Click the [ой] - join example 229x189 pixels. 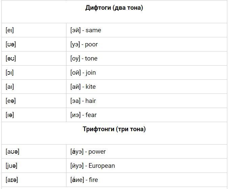[83, 73]
